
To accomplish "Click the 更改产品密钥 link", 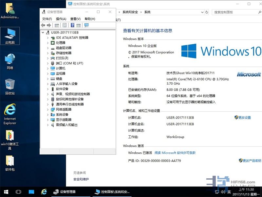I will click(252, 161).
